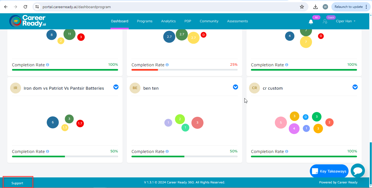Go to the Analytics tab
Image resolution: width=372 pixels, height=188 pixels.
(168, 21)
